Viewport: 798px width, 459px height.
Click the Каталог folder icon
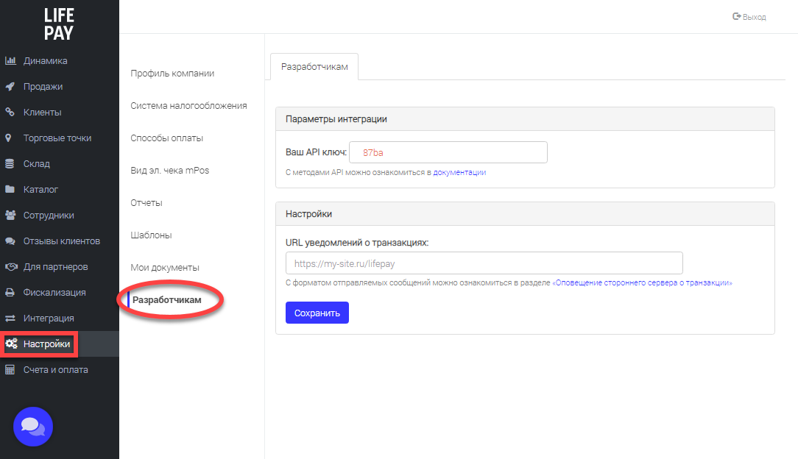click(x=10, y=189)
